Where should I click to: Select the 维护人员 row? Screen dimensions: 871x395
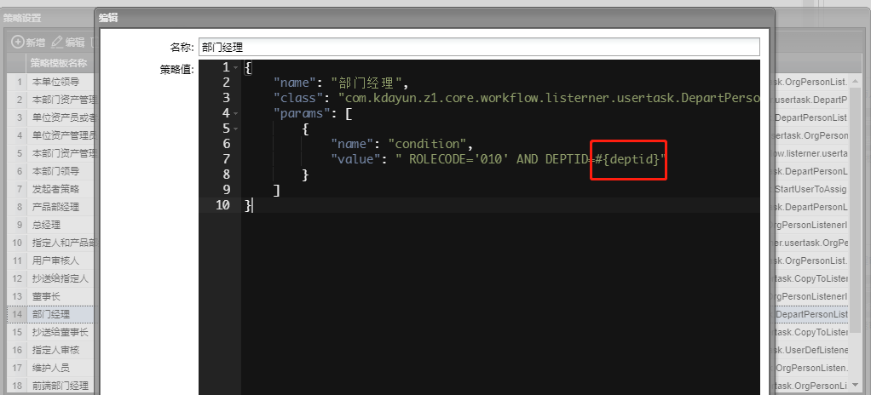(x=51, y=368)
